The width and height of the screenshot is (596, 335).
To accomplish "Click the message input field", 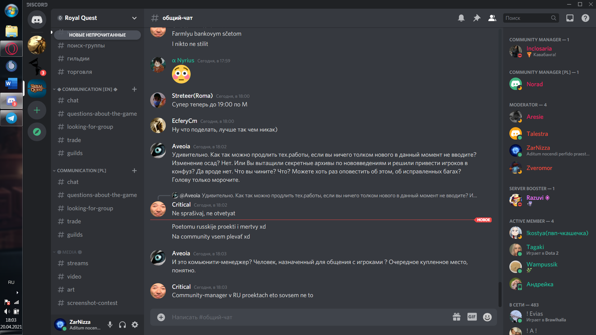I will (x=310, y=317).
